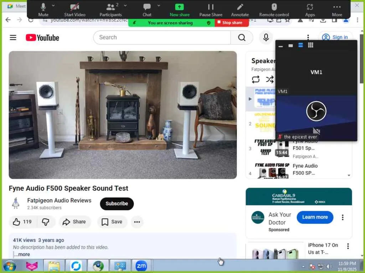Open YouTube hamburger guide menu
This screenshot has height=273, width=365.
(x=13, y=37)
